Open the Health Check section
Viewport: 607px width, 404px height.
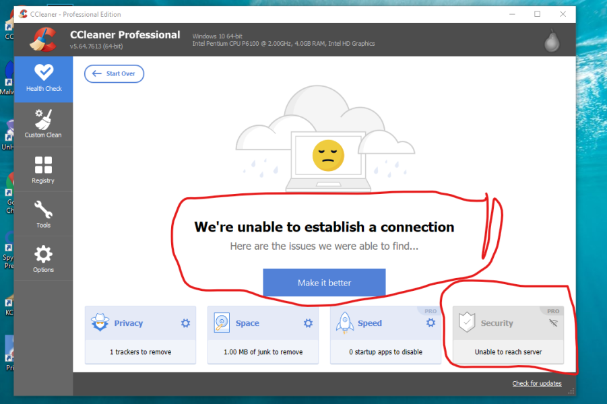click(44, 79)
